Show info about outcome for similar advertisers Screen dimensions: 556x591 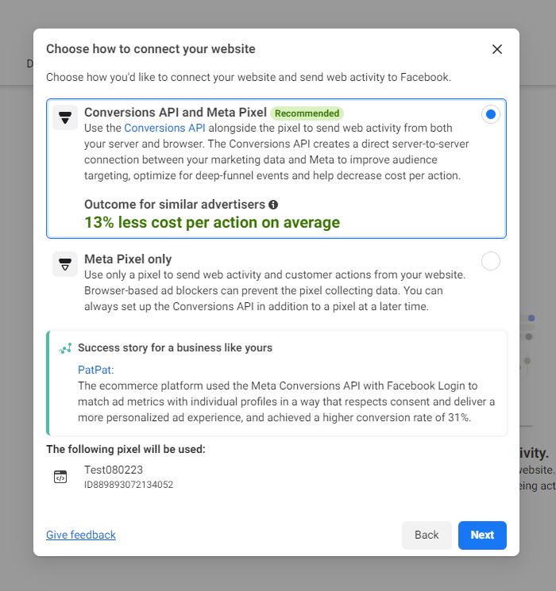click(273, 205)
